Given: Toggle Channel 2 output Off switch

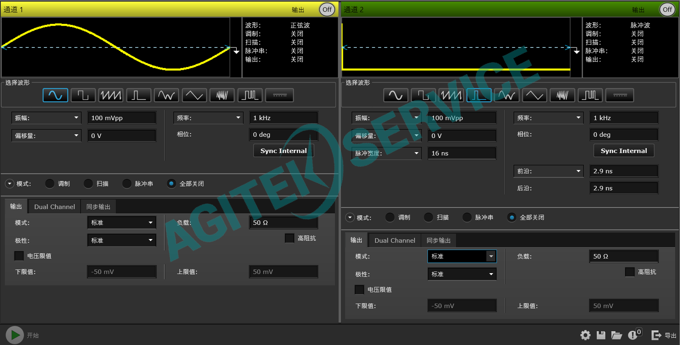Looking at the screenshot, I should (667, 9).
